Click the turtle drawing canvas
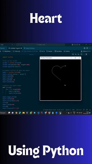The width and height of the screenshot is (92, 164). 61,80
